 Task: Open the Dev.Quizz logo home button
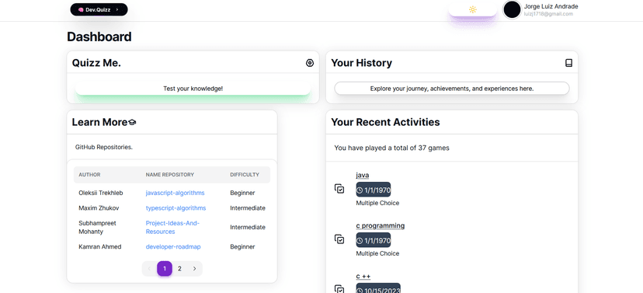(99, 9)
